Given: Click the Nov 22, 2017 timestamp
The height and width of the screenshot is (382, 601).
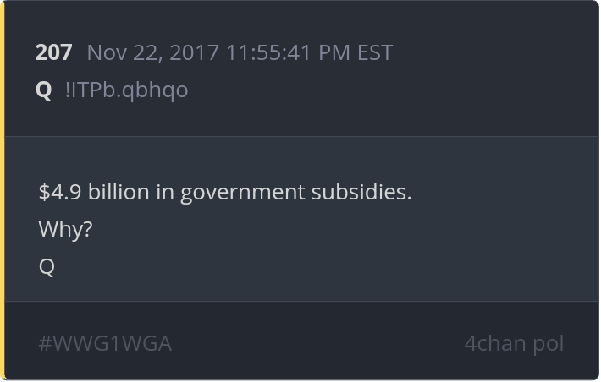Looking at the screenshot, I should click(240, 52).
